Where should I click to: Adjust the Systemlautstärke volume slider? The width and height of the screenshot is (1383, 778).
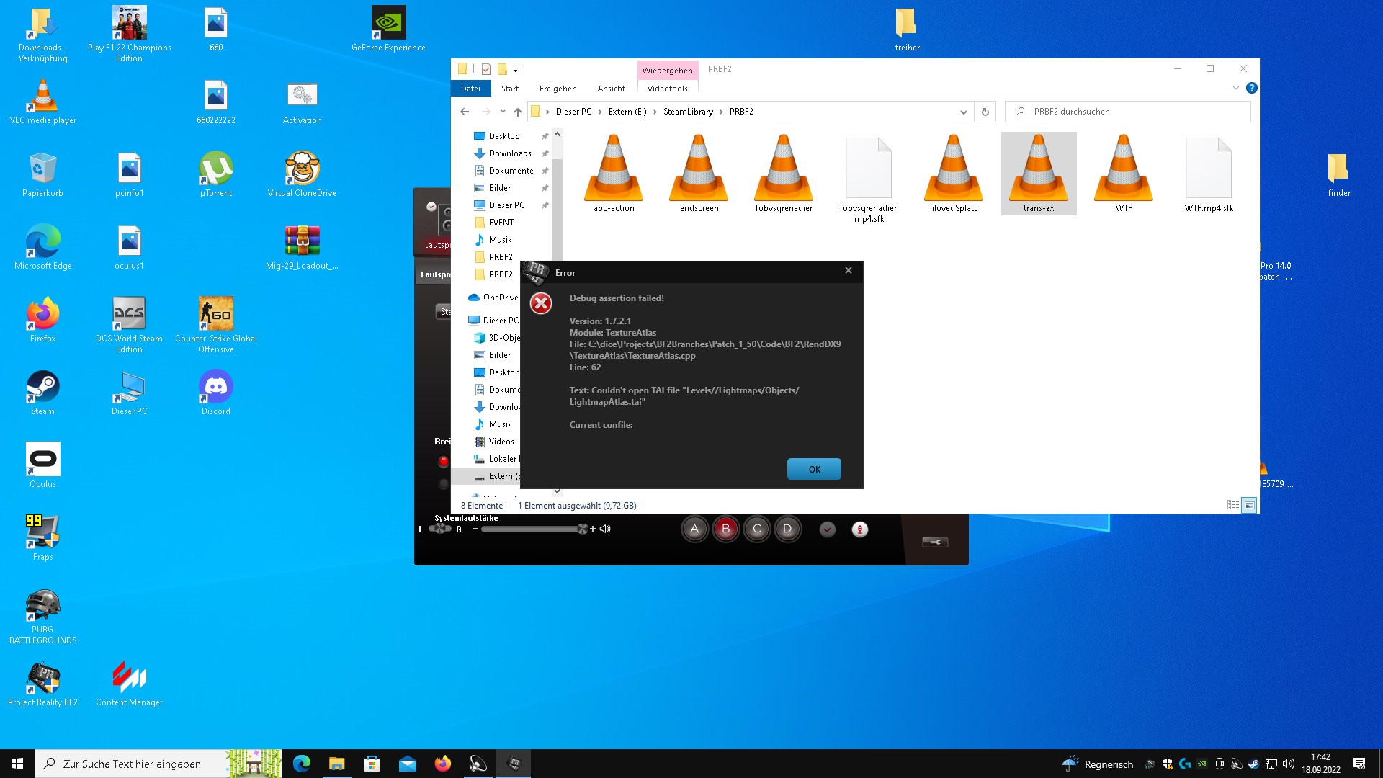click(533, 529)
